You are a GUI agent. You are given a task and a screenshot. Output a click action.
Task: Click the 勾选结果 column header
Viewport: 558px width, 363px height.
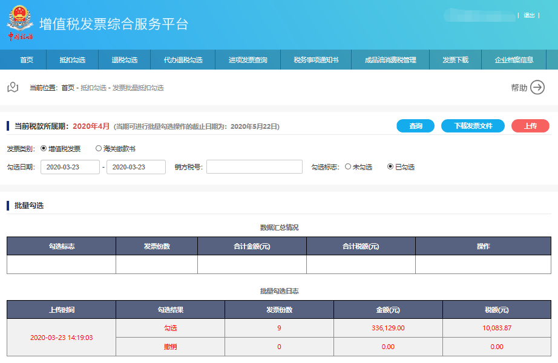coord(171,310)
